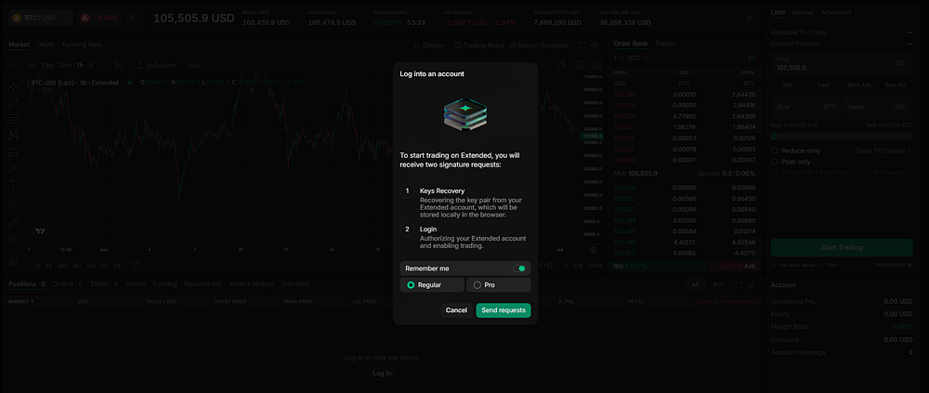Open the Indicators menu
The width and height of the screenshot is (929, 393).
(x=156, y=65)
